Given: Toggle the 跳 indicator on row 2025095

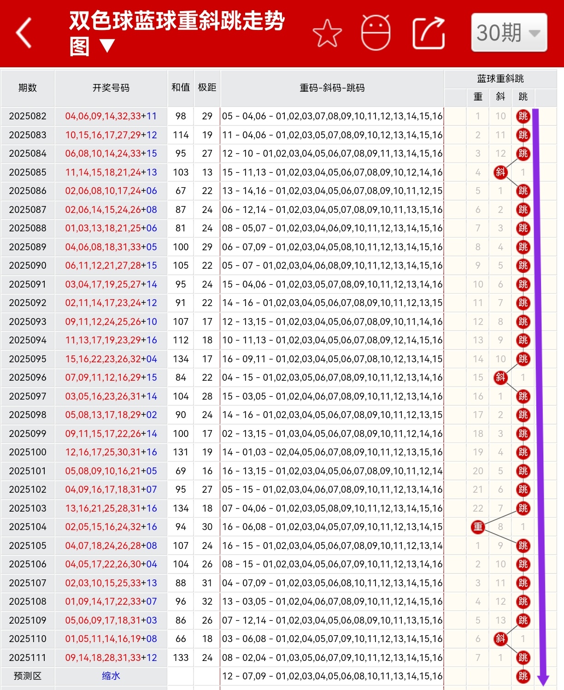Looking at the screenshot, I should coord(523,359).
